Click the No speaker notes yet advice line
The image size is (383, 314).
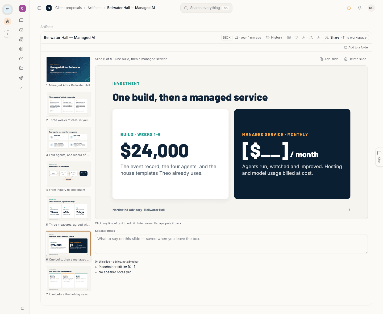[x=115, y=272]
